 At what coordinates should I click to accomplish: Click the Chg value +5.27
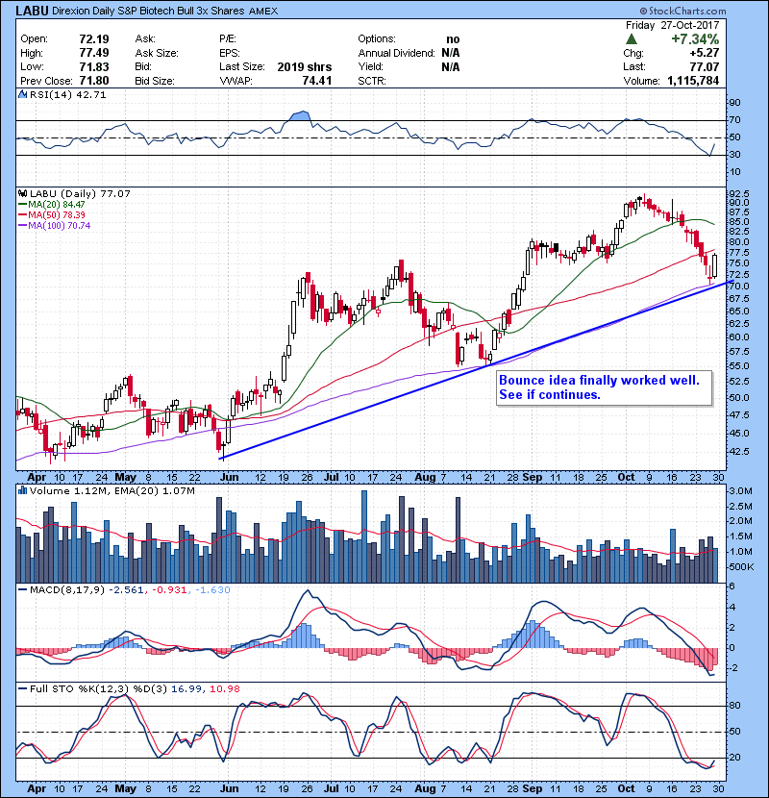[x=705, y=53]
